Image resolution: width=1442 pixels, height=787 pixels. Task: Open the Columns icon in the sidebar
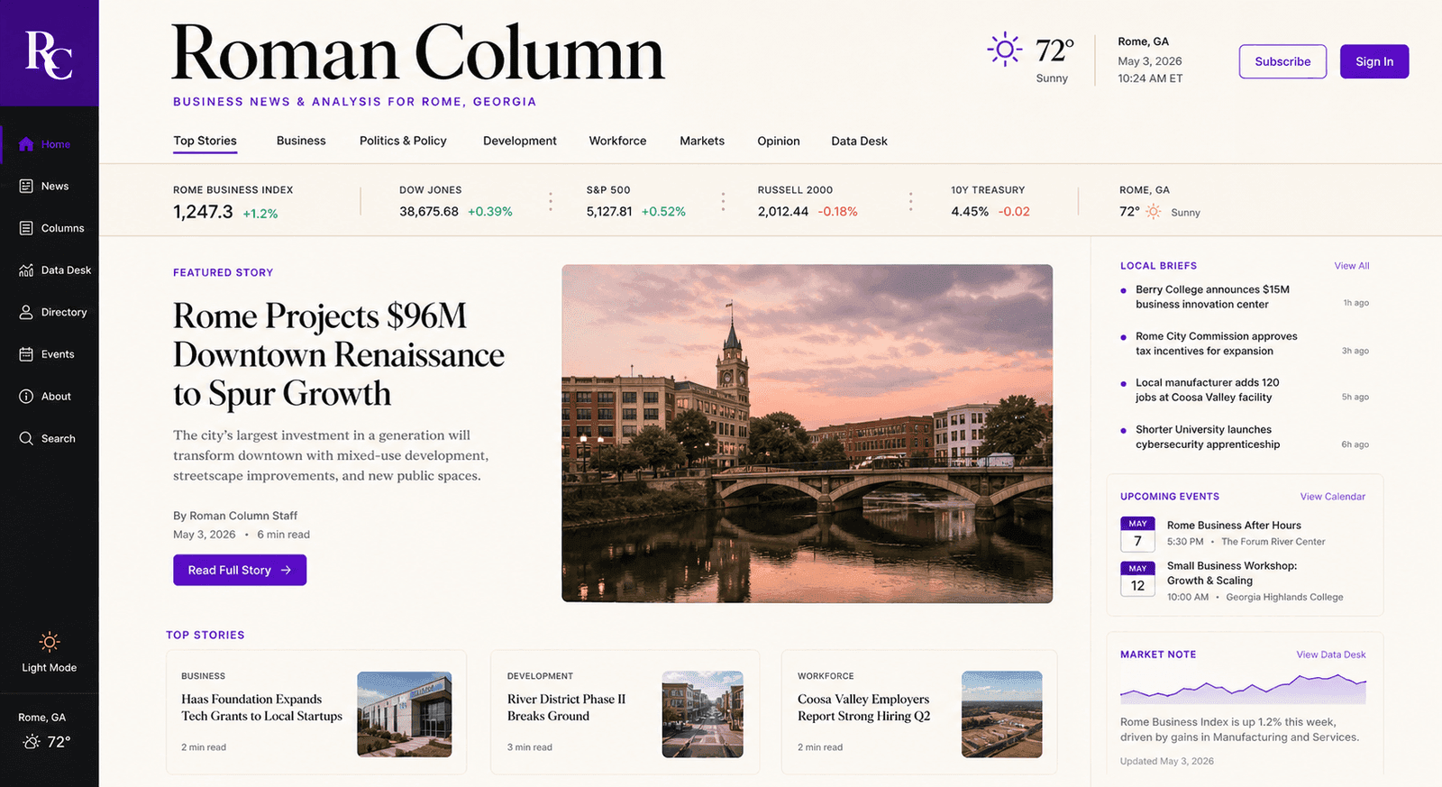26,228
